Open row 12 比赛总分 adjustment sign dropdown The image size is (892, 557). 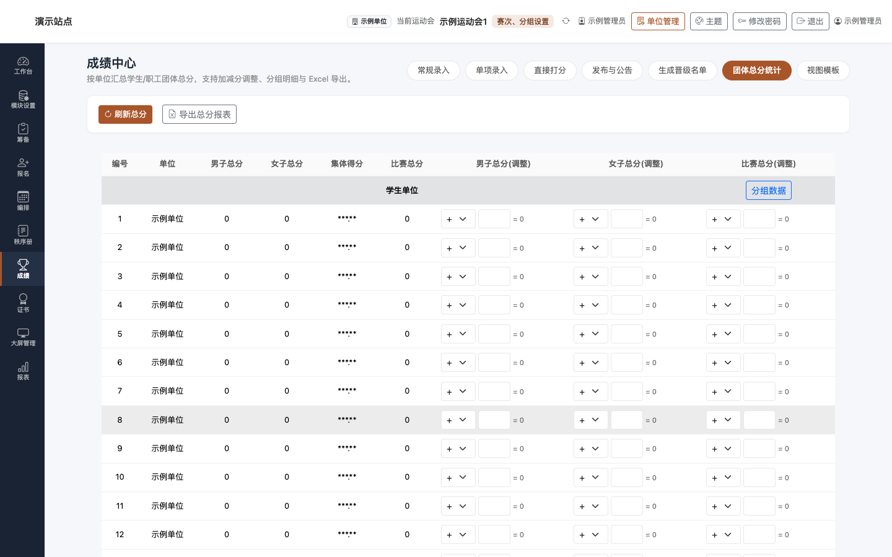[724, 535]
